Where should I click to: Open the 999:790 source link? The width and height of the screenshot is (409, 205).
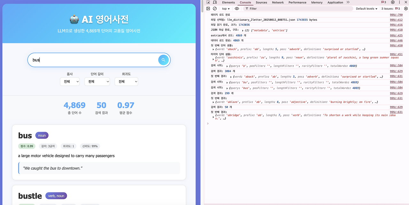point(396,14)
